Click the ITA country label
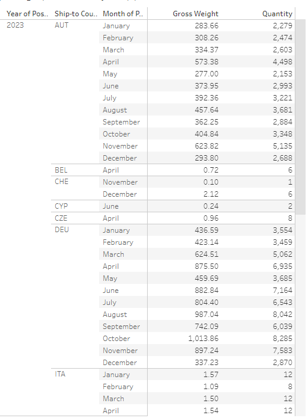308x418 pixels. pos(60,374)
